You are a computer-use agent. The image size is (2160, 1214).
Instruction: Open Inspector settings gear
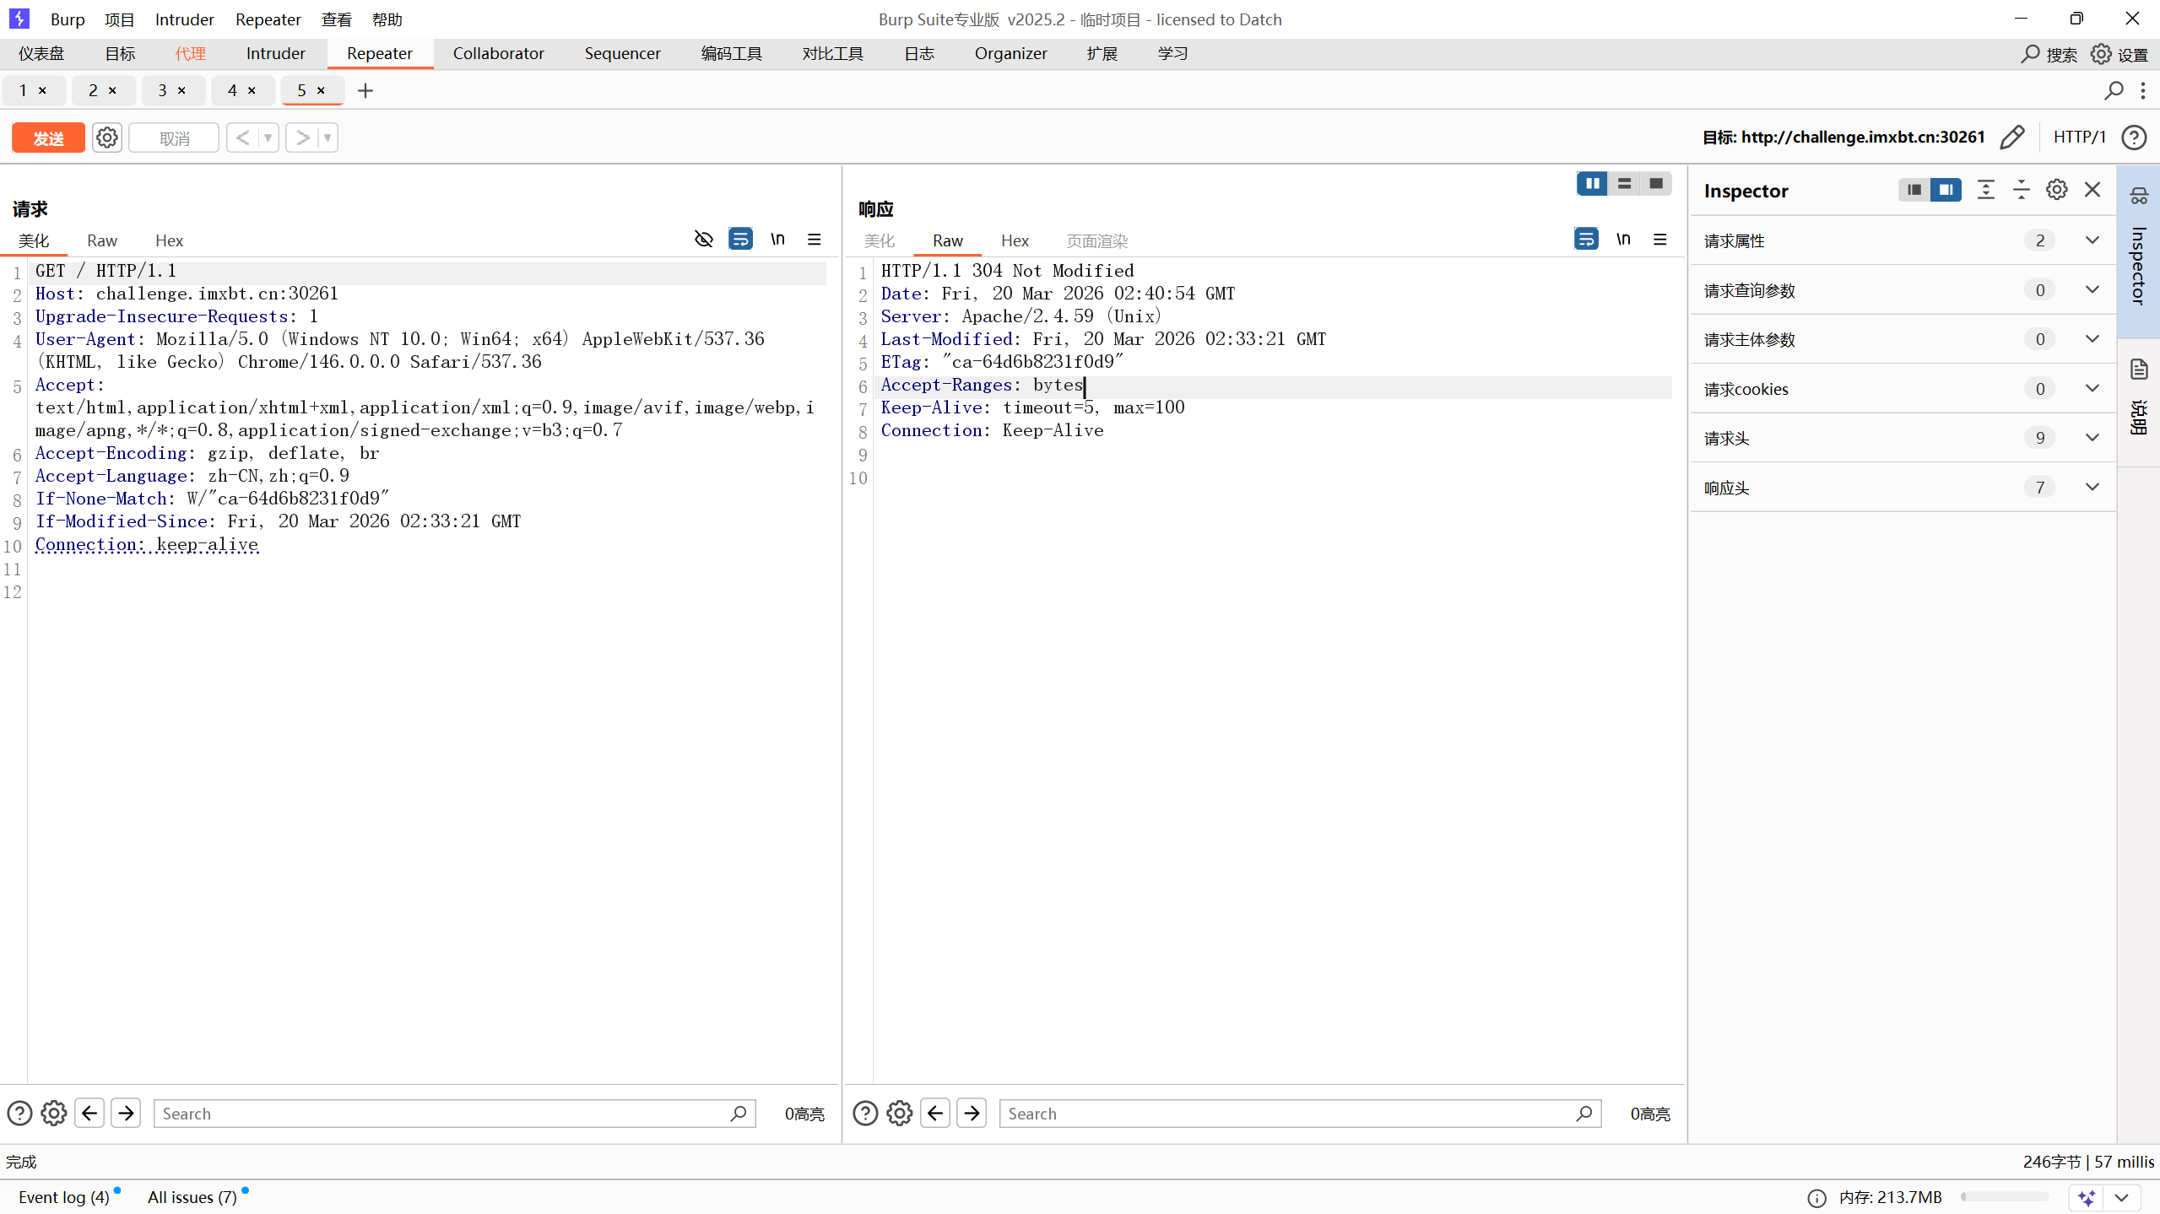coord(2057,190)
